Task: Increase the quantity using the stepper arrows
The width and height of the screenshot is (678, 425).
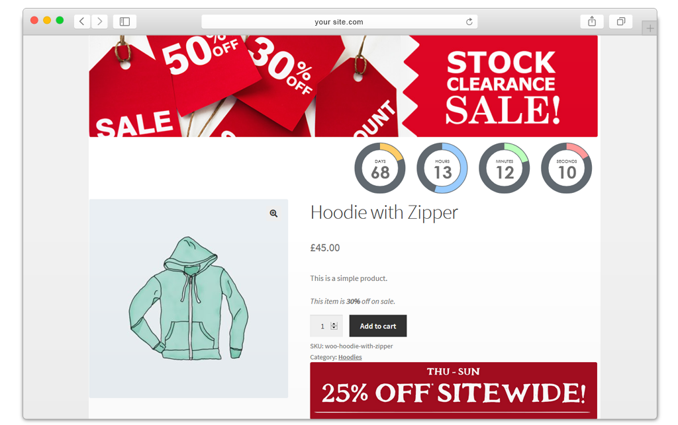Action: (334, 324)
